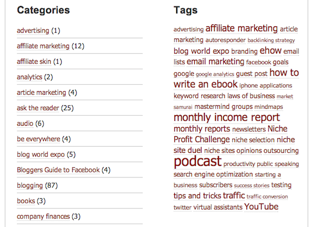
Task: Open the email marketing tag
Action: 215,62
